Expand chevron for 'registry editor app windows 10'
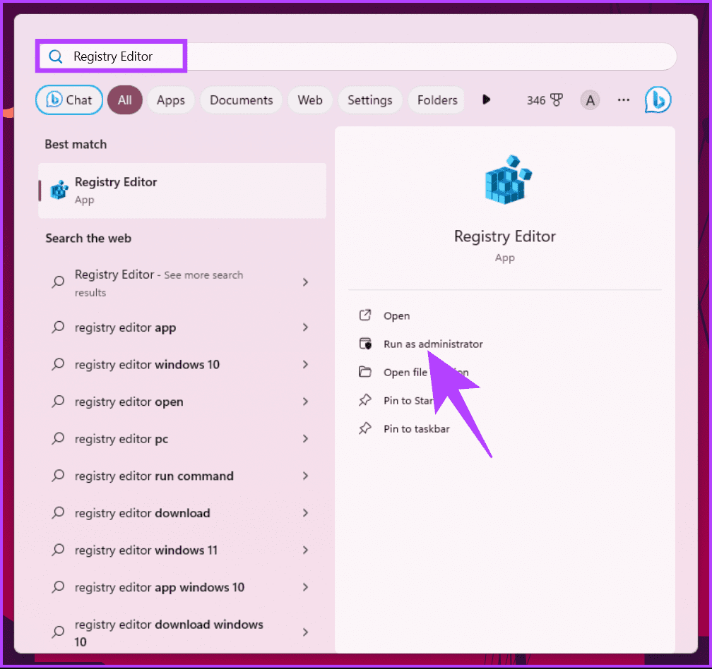The width and height of the screenshot is (712, 669). click(x=306, y=587)
